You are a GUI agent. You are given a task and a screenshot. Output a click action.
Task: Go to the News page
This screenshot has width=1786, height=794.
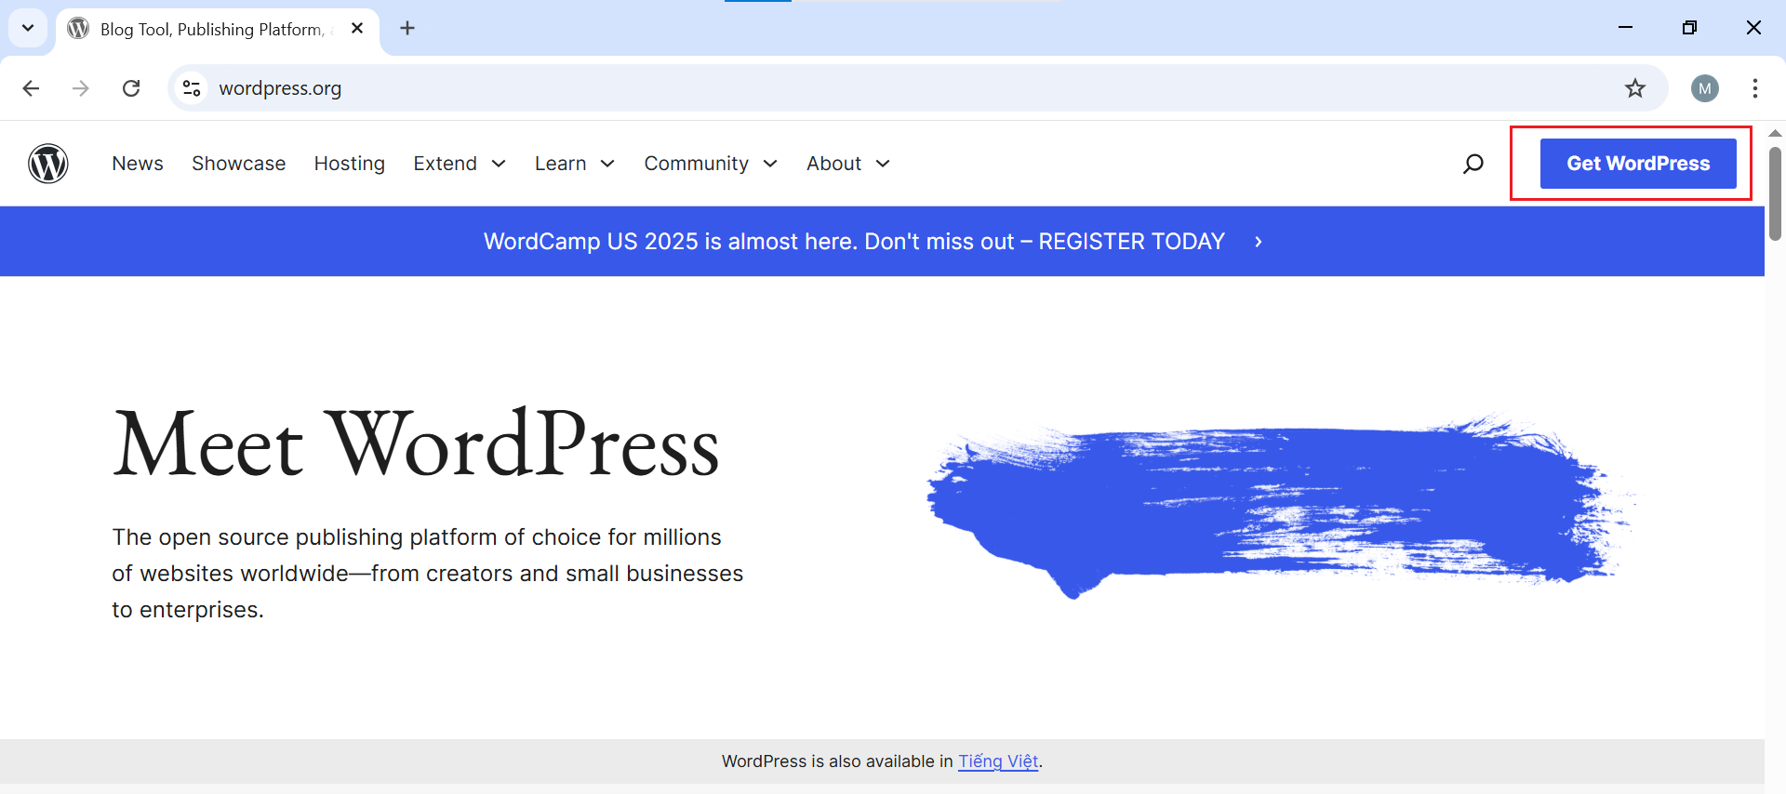click(138, 164)
